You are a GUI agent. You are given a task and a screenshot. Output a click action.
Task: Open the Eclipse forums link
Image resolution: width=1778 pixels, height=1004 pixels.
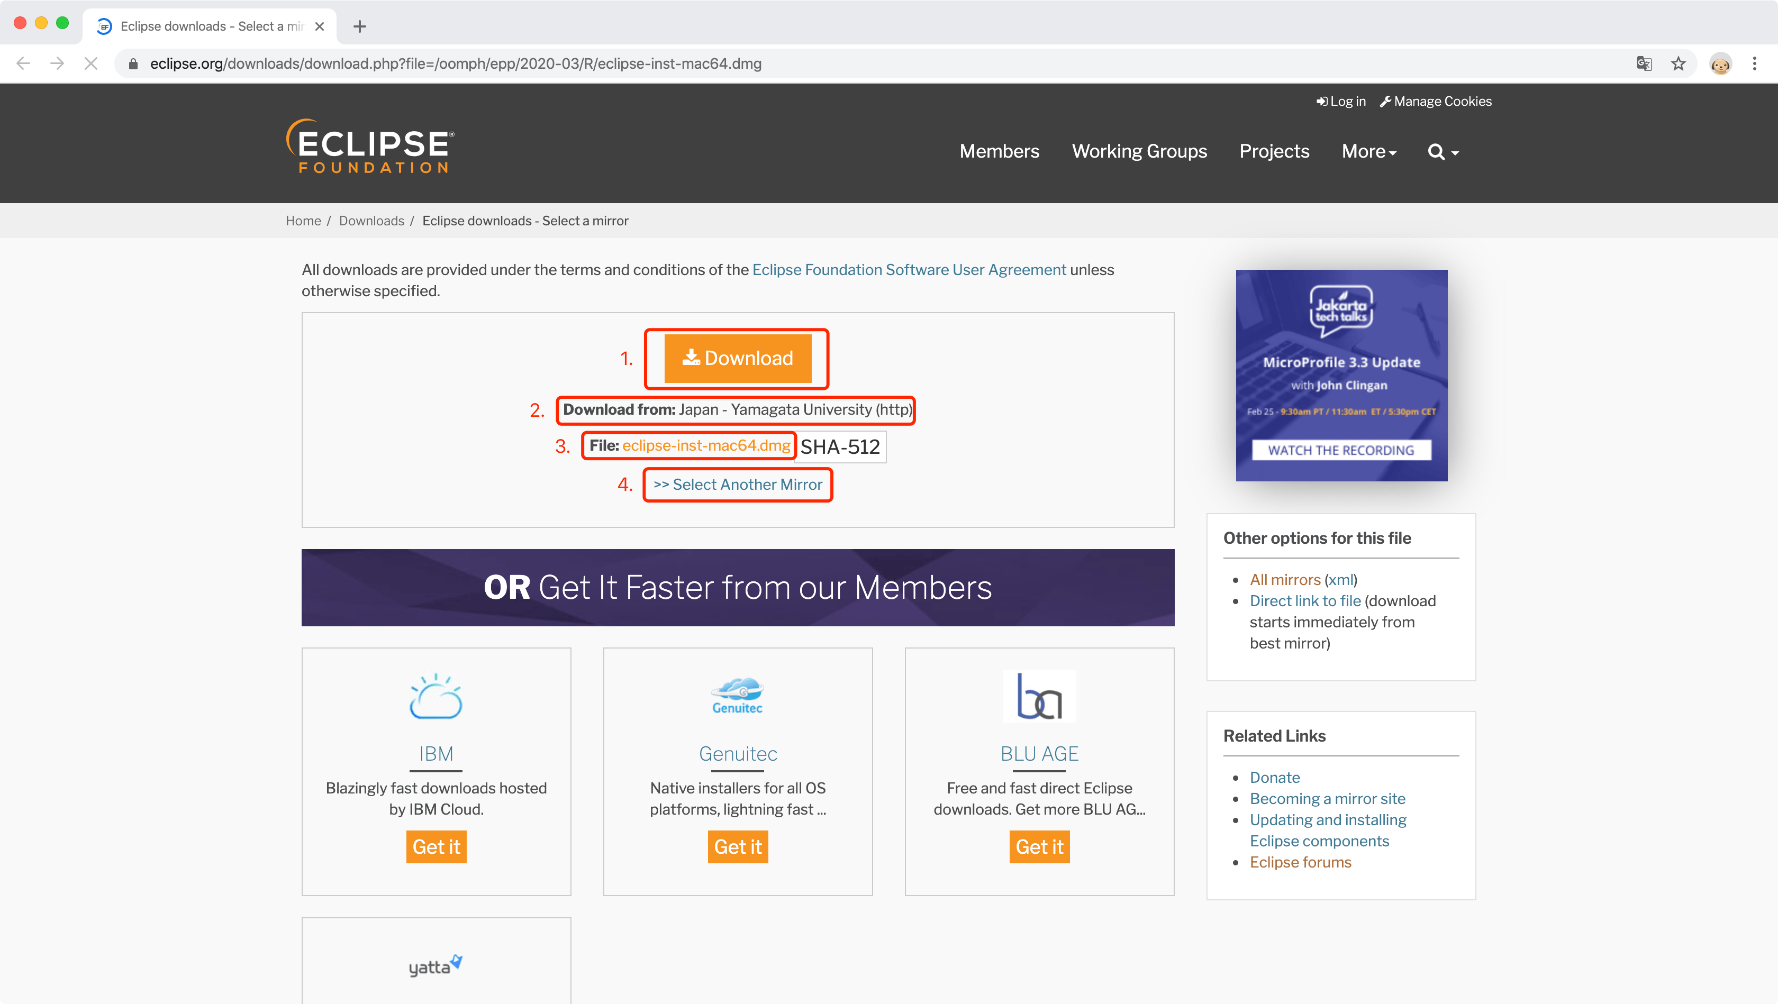pyautogui.click(x=1300, y=863)
